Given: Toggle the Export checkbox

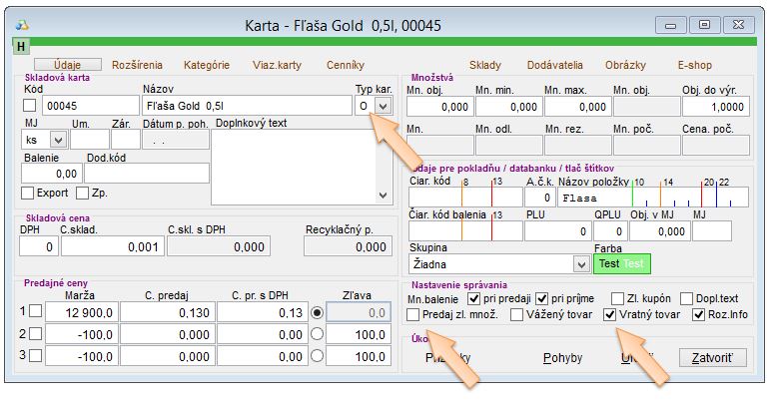Looking at the screenshot, I should 28,193.
